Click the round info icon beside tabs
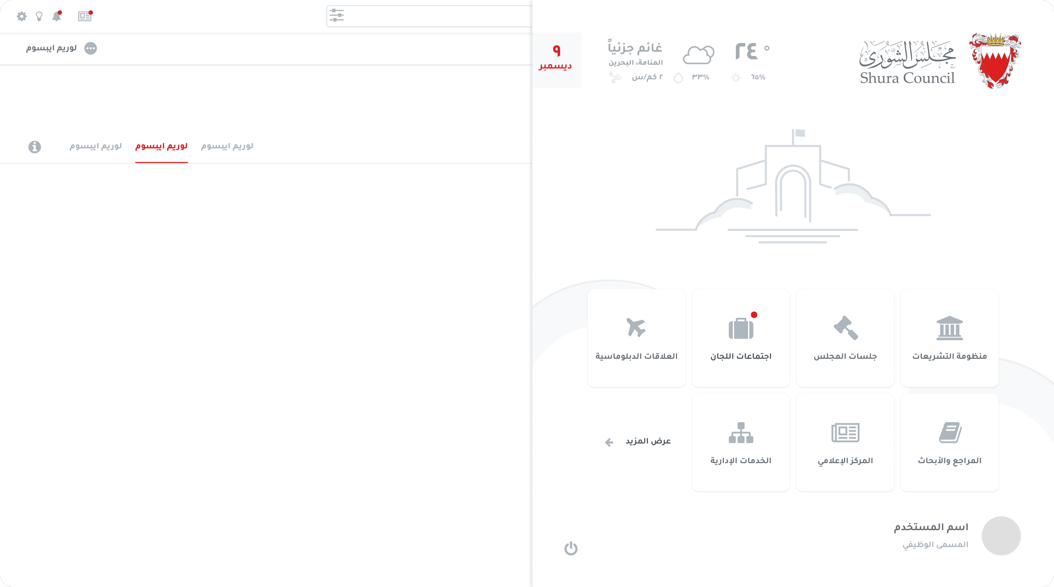 pos(35,147)
